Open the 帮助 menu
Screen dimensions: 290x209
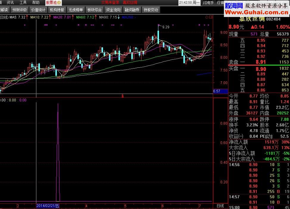(x=36, y=3)
